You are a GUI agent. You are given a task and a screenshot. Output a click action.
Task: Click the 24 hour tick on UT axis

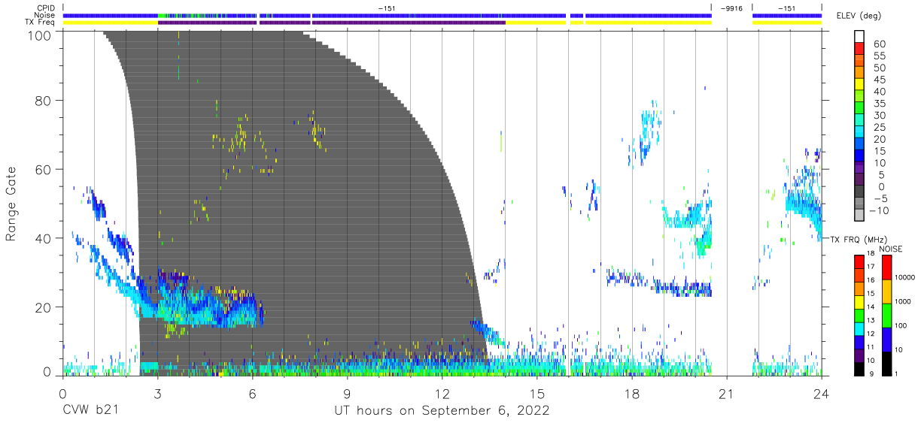[822, 394]
